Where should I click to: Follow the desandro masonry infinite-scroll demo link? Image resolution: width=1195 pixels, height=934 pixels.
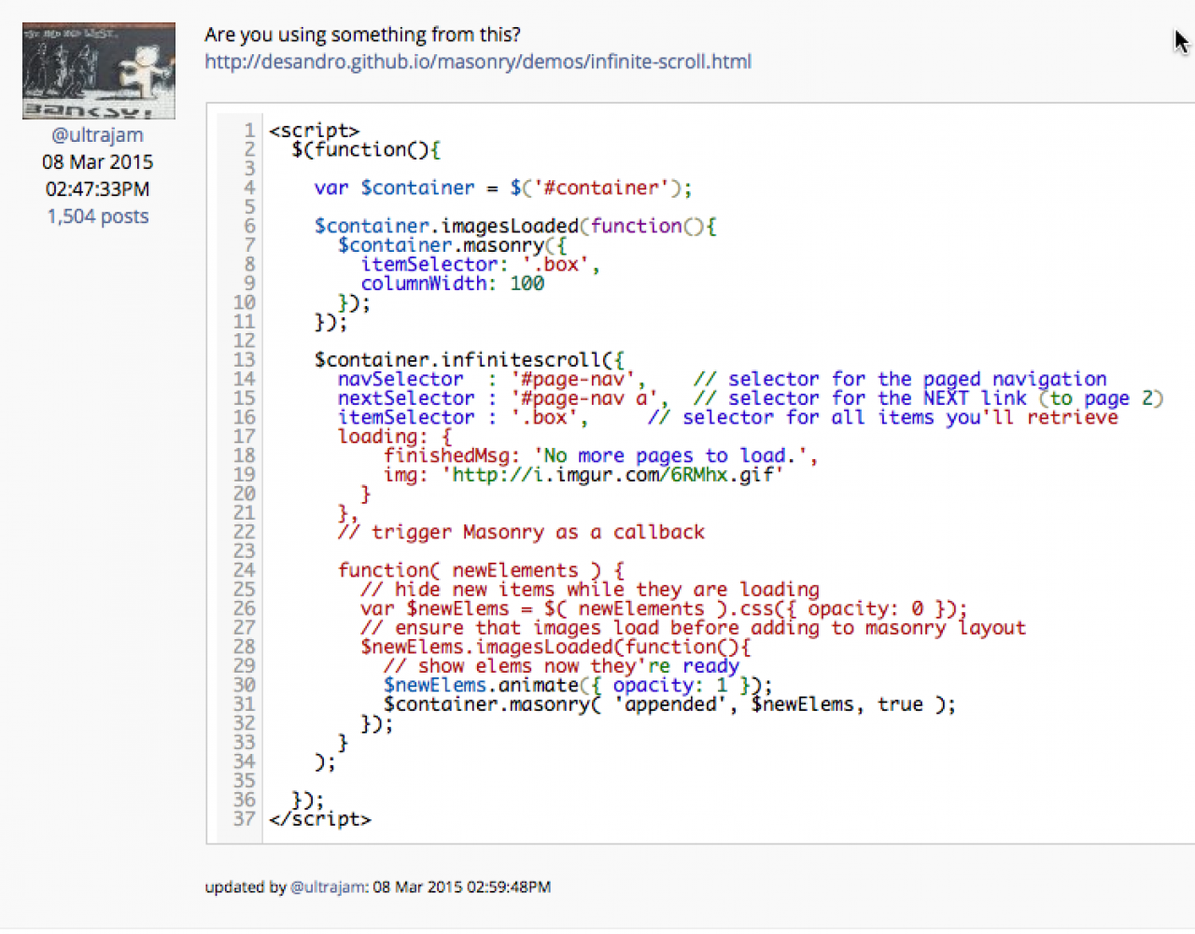[478, 62]
